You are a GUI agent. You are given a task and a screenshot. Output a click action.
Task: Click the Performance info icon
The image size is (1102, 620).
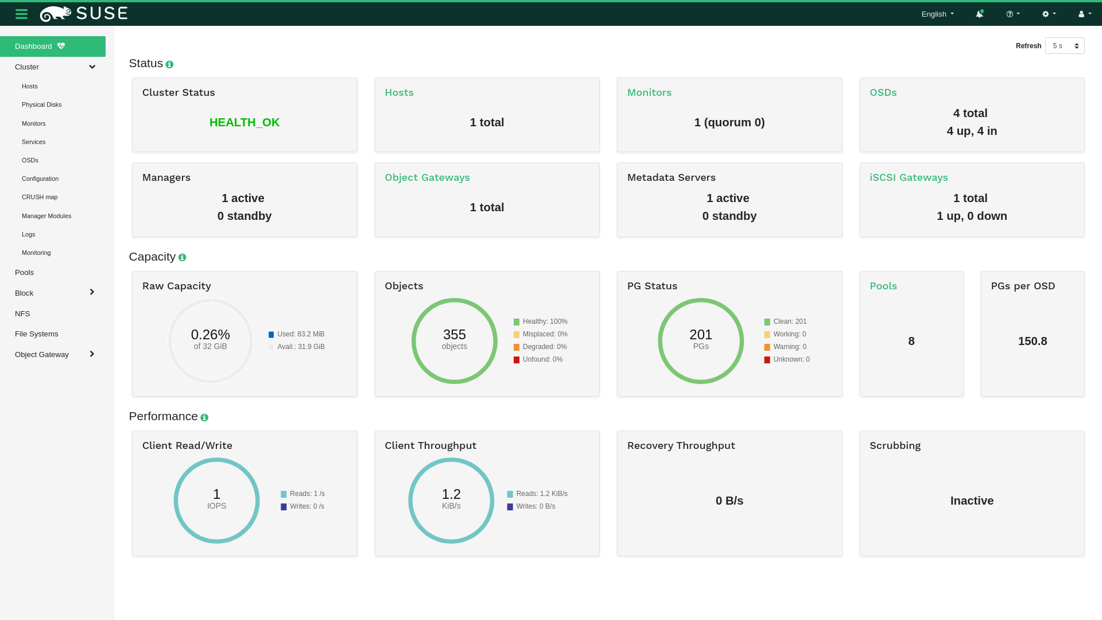tap(204, 418)
